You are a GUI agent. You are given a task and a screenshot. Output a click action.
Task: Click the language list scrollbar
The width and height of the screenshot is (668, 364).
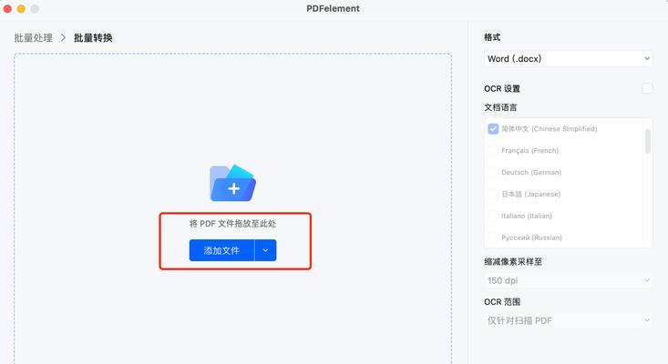648,141
